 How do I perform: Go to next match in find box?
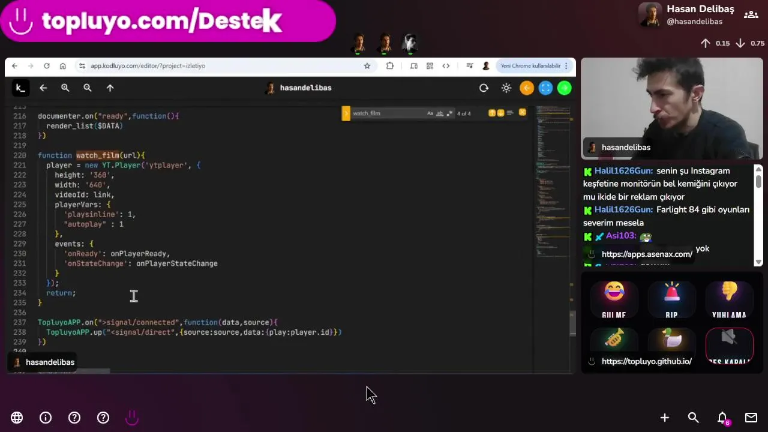[x=500, y=113]
